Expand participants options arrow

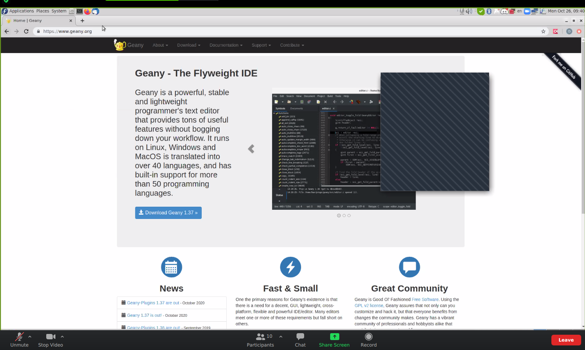pyautogui.click(x=281, y=337)
